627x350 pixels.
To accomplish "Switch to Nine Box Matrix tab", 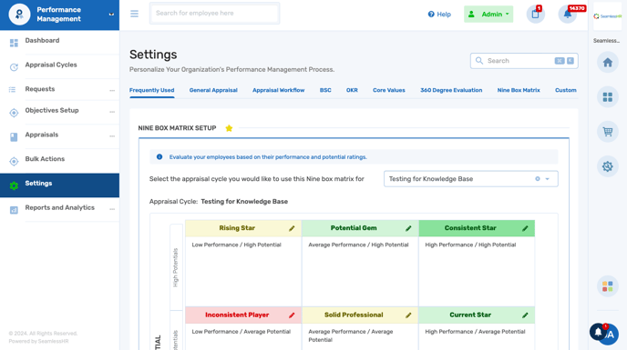I will (x=519, y=90).
